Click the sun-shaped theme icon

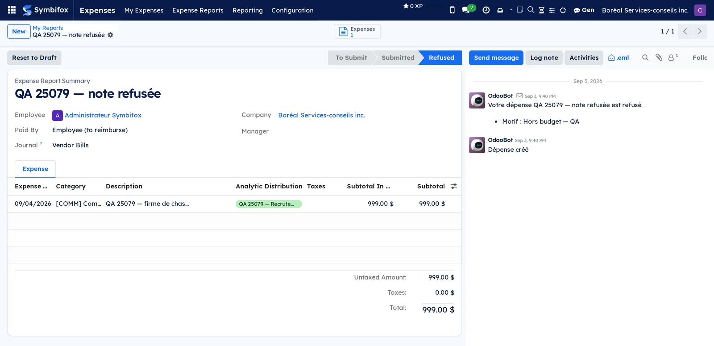coord(563,10)
